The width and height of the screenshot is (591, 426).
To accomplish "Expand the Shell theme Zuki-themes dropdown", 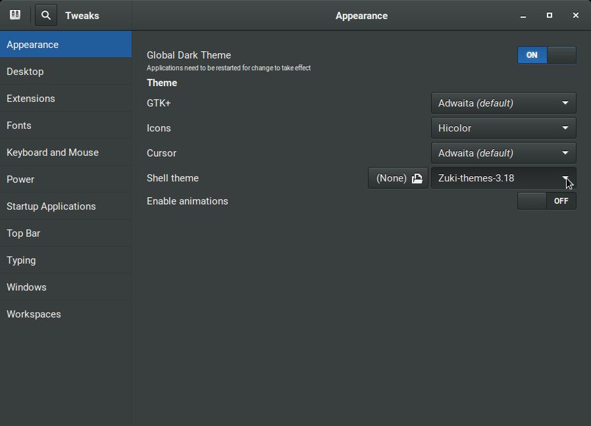I will 503,178.
